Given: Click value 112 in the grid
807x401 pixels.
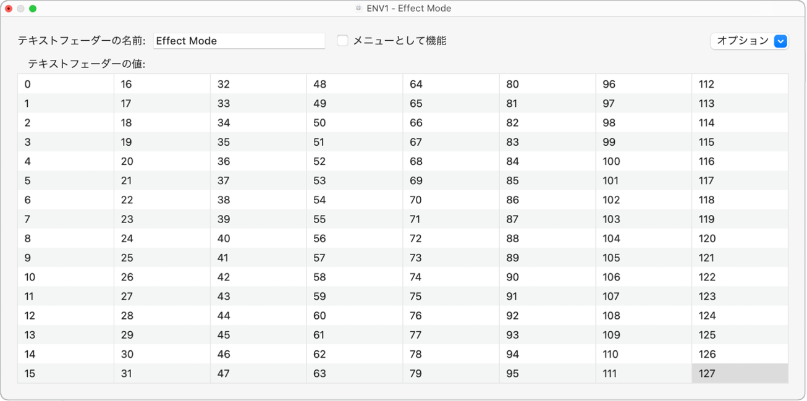Looking at the screenshot, I should [739, 84].
